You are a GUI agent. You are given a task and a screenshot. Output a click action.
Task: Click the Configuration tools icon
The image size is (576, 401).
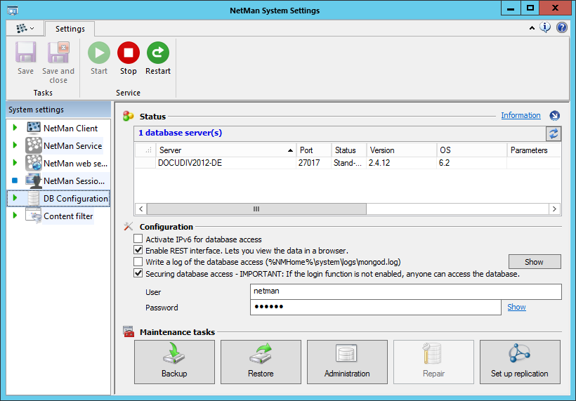tap(129, 226)
